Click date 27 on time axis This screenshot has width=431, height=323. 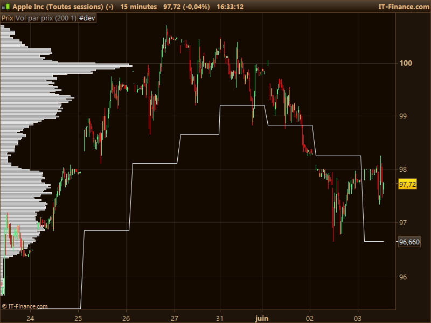[x=175, y=318]
